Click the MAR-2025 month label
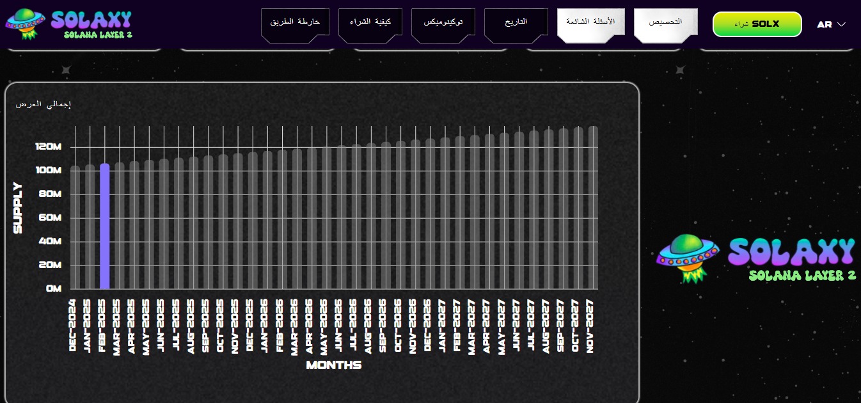Viewport: 861px width, 403px height. pos(117,326)
